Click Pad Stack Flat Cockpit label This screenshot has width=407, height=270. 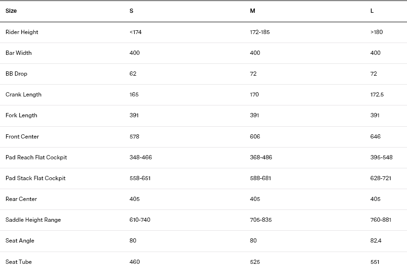[35, 178]
